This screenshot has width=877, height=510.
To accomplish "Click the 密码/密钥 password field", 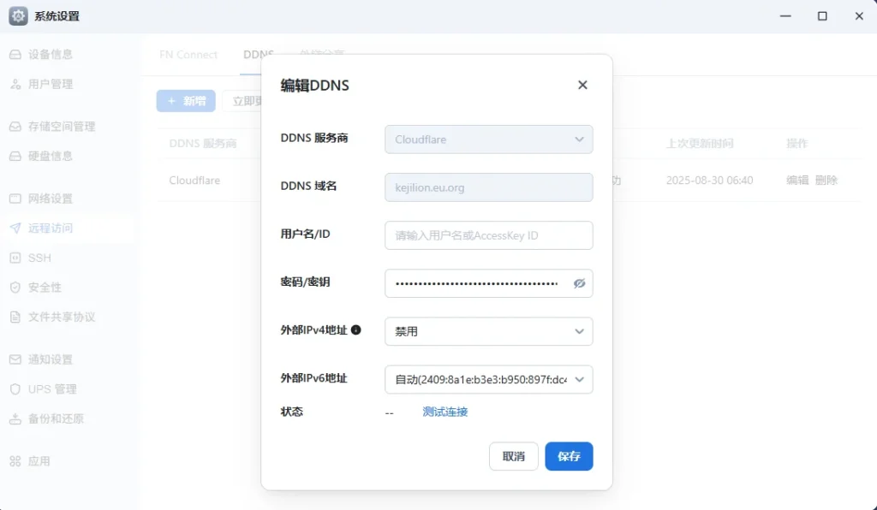I will [x=488, y=283].
